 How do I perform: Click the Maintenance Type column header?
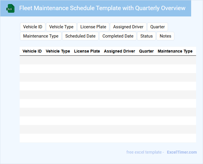tap(175, 51)
